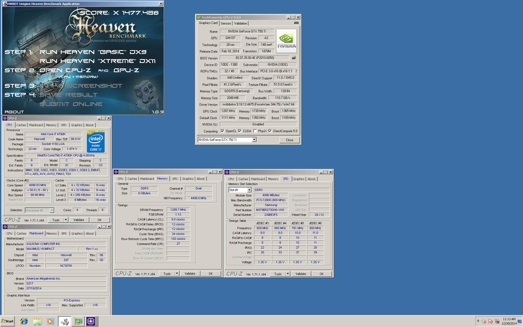Screen dimensions: 523x327
Task: Enable the PhysX checkbox in GPU-Z
Action: 255,131
